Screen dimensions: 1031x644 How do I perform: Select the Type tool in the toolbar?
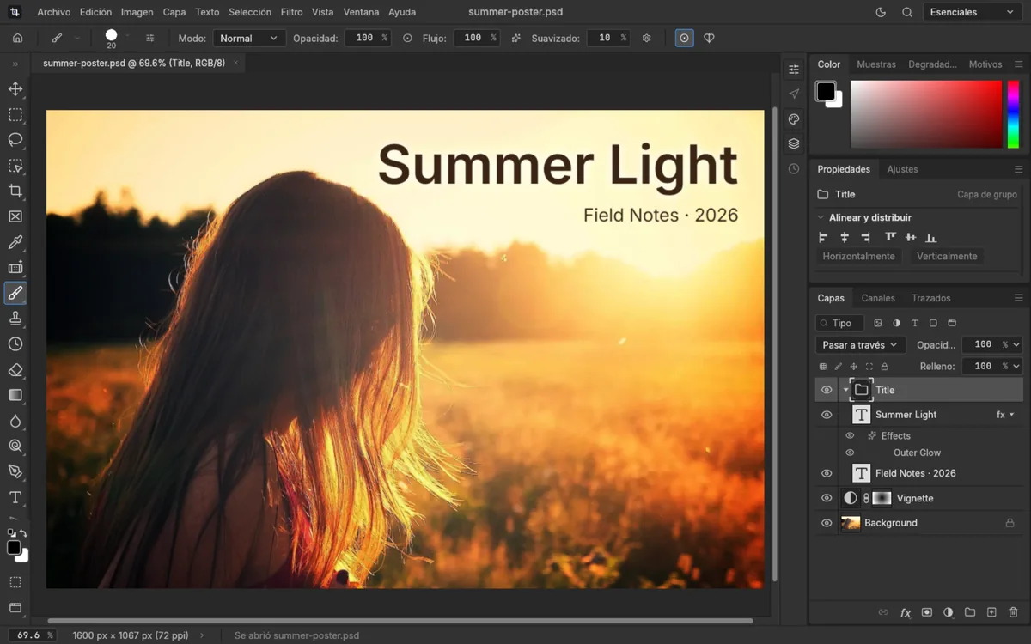(15, 497)
